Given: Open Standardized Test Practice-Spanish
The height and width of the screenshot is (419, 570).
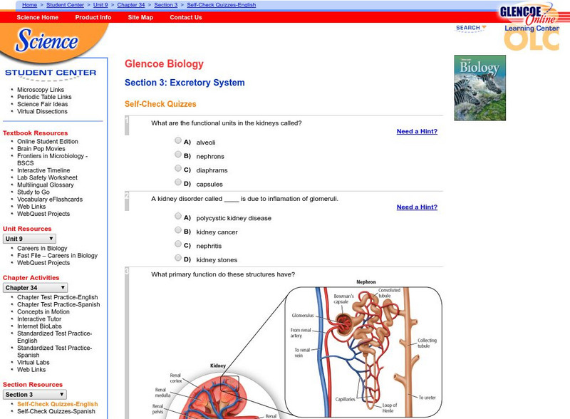Looking at the screenshot, I should pos(55,351).
